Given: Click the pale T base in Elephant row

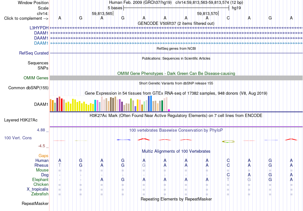Looking at the screenshot, I should coord(228,179).
